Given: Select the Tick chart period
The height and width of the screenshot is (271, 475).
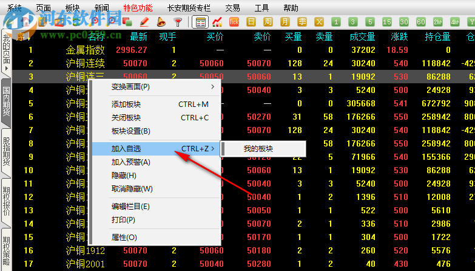Looking at the screenshot, I should tap(234, 22).
